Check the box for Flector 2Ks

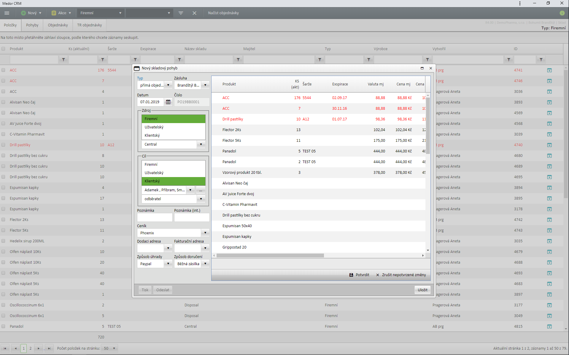coord(3,220)
